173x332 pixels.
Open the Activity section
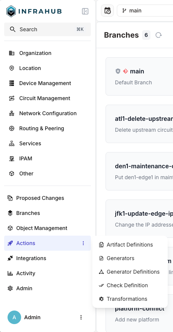click(x=47, y=273)
